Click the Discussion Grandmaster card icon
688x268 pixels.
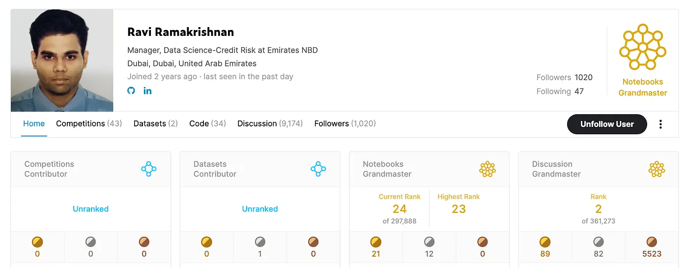click(657, 169)
